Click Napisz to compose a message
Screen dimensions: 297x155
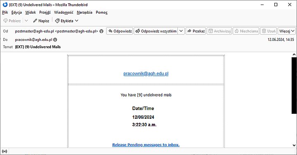[41, 21]
